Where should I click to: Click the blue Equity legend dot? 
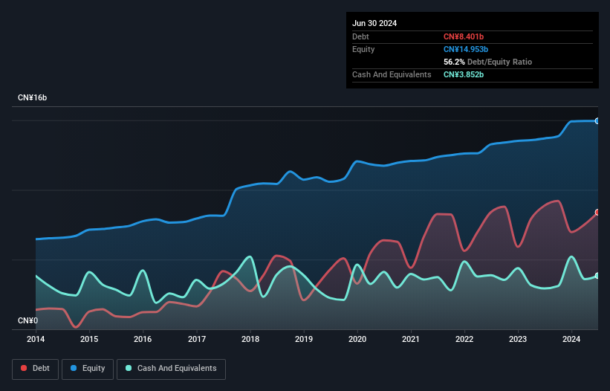(x=74, y=368)
